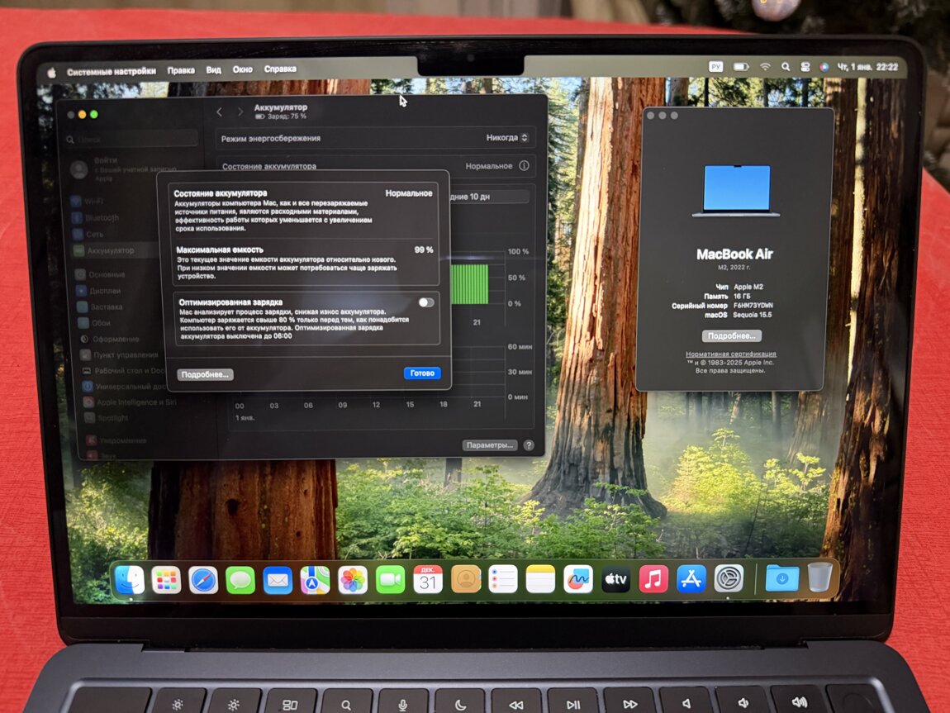The width and height of the screenshot is (950, 713).
Task: Click the blue Готово button
Action: click(422, 373)
